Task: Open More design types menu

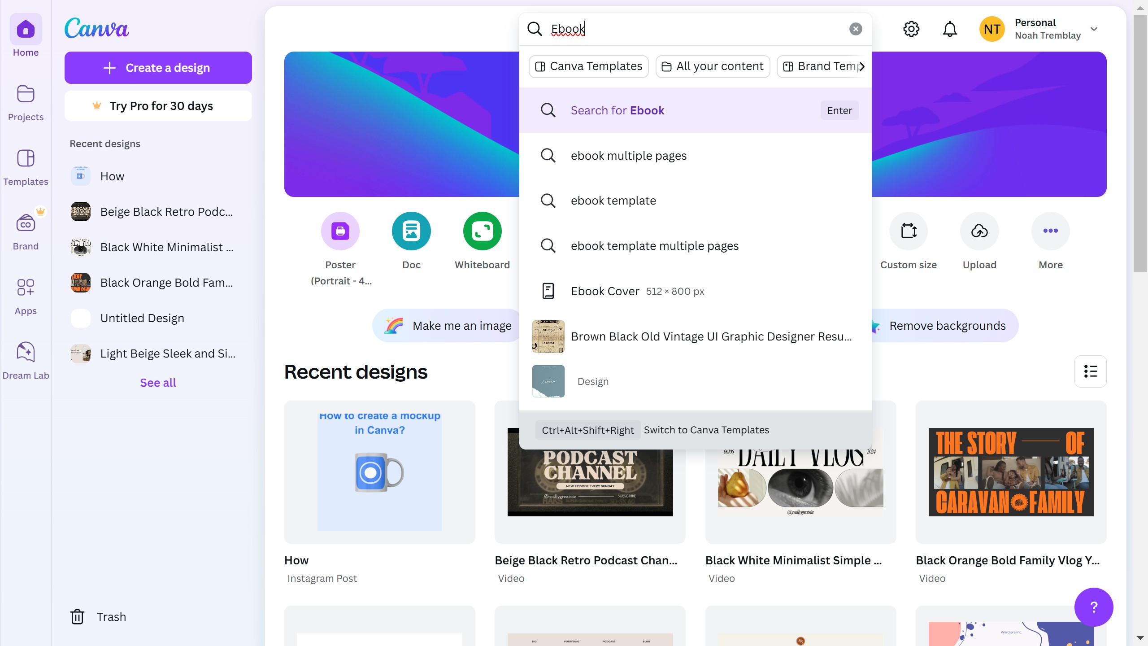Action: coord(1050,231)
